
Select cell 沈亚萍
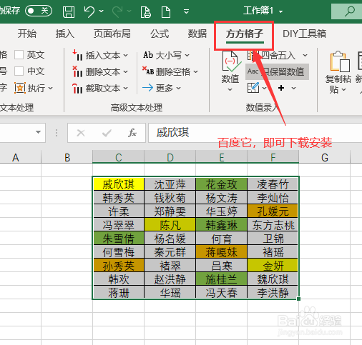click(170, 184)
